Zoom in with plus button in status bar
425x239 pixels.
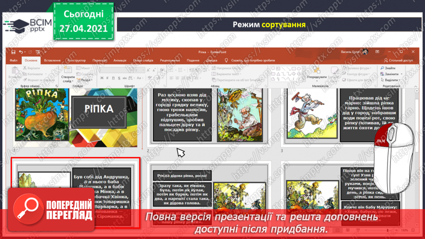coord(397,230)
